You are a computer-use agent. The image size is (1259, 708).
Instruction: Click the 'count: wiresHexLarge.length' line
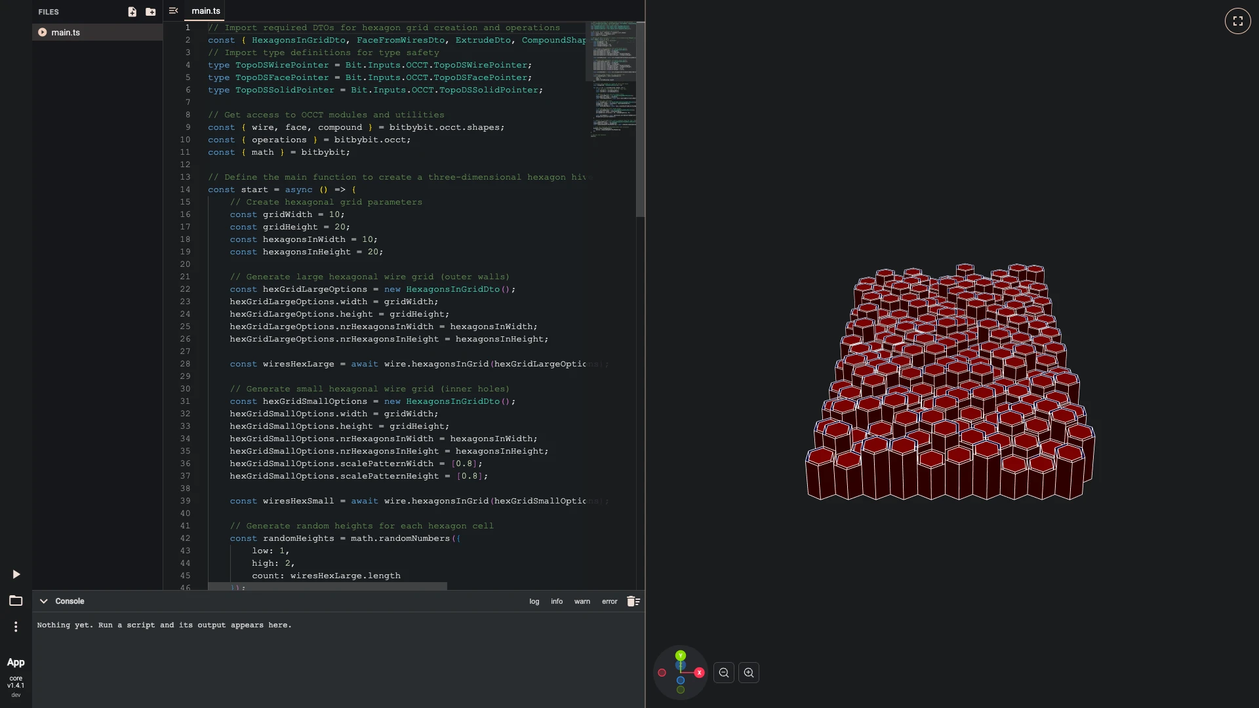pyautogui.click(x=326, y=576)
